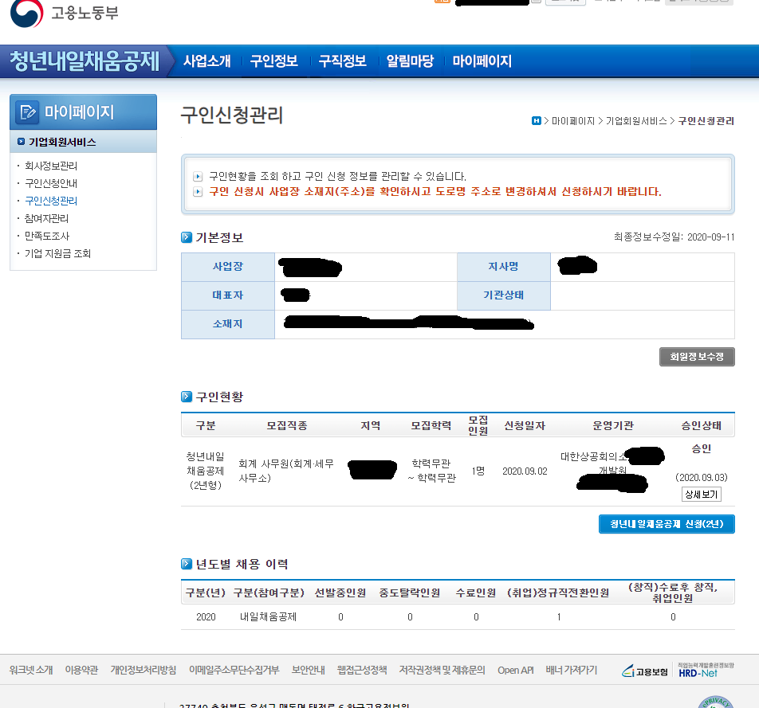Open the Open API footer link
Image resolution: width=759 pixels, height=708 pixels.
[516, 670]
